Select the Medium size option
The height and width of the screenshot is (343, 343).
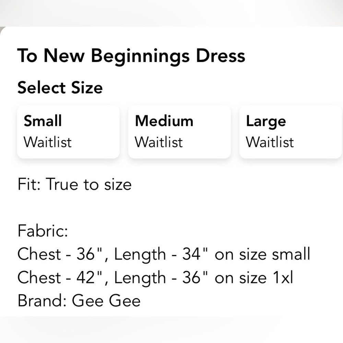pos(179,132)
